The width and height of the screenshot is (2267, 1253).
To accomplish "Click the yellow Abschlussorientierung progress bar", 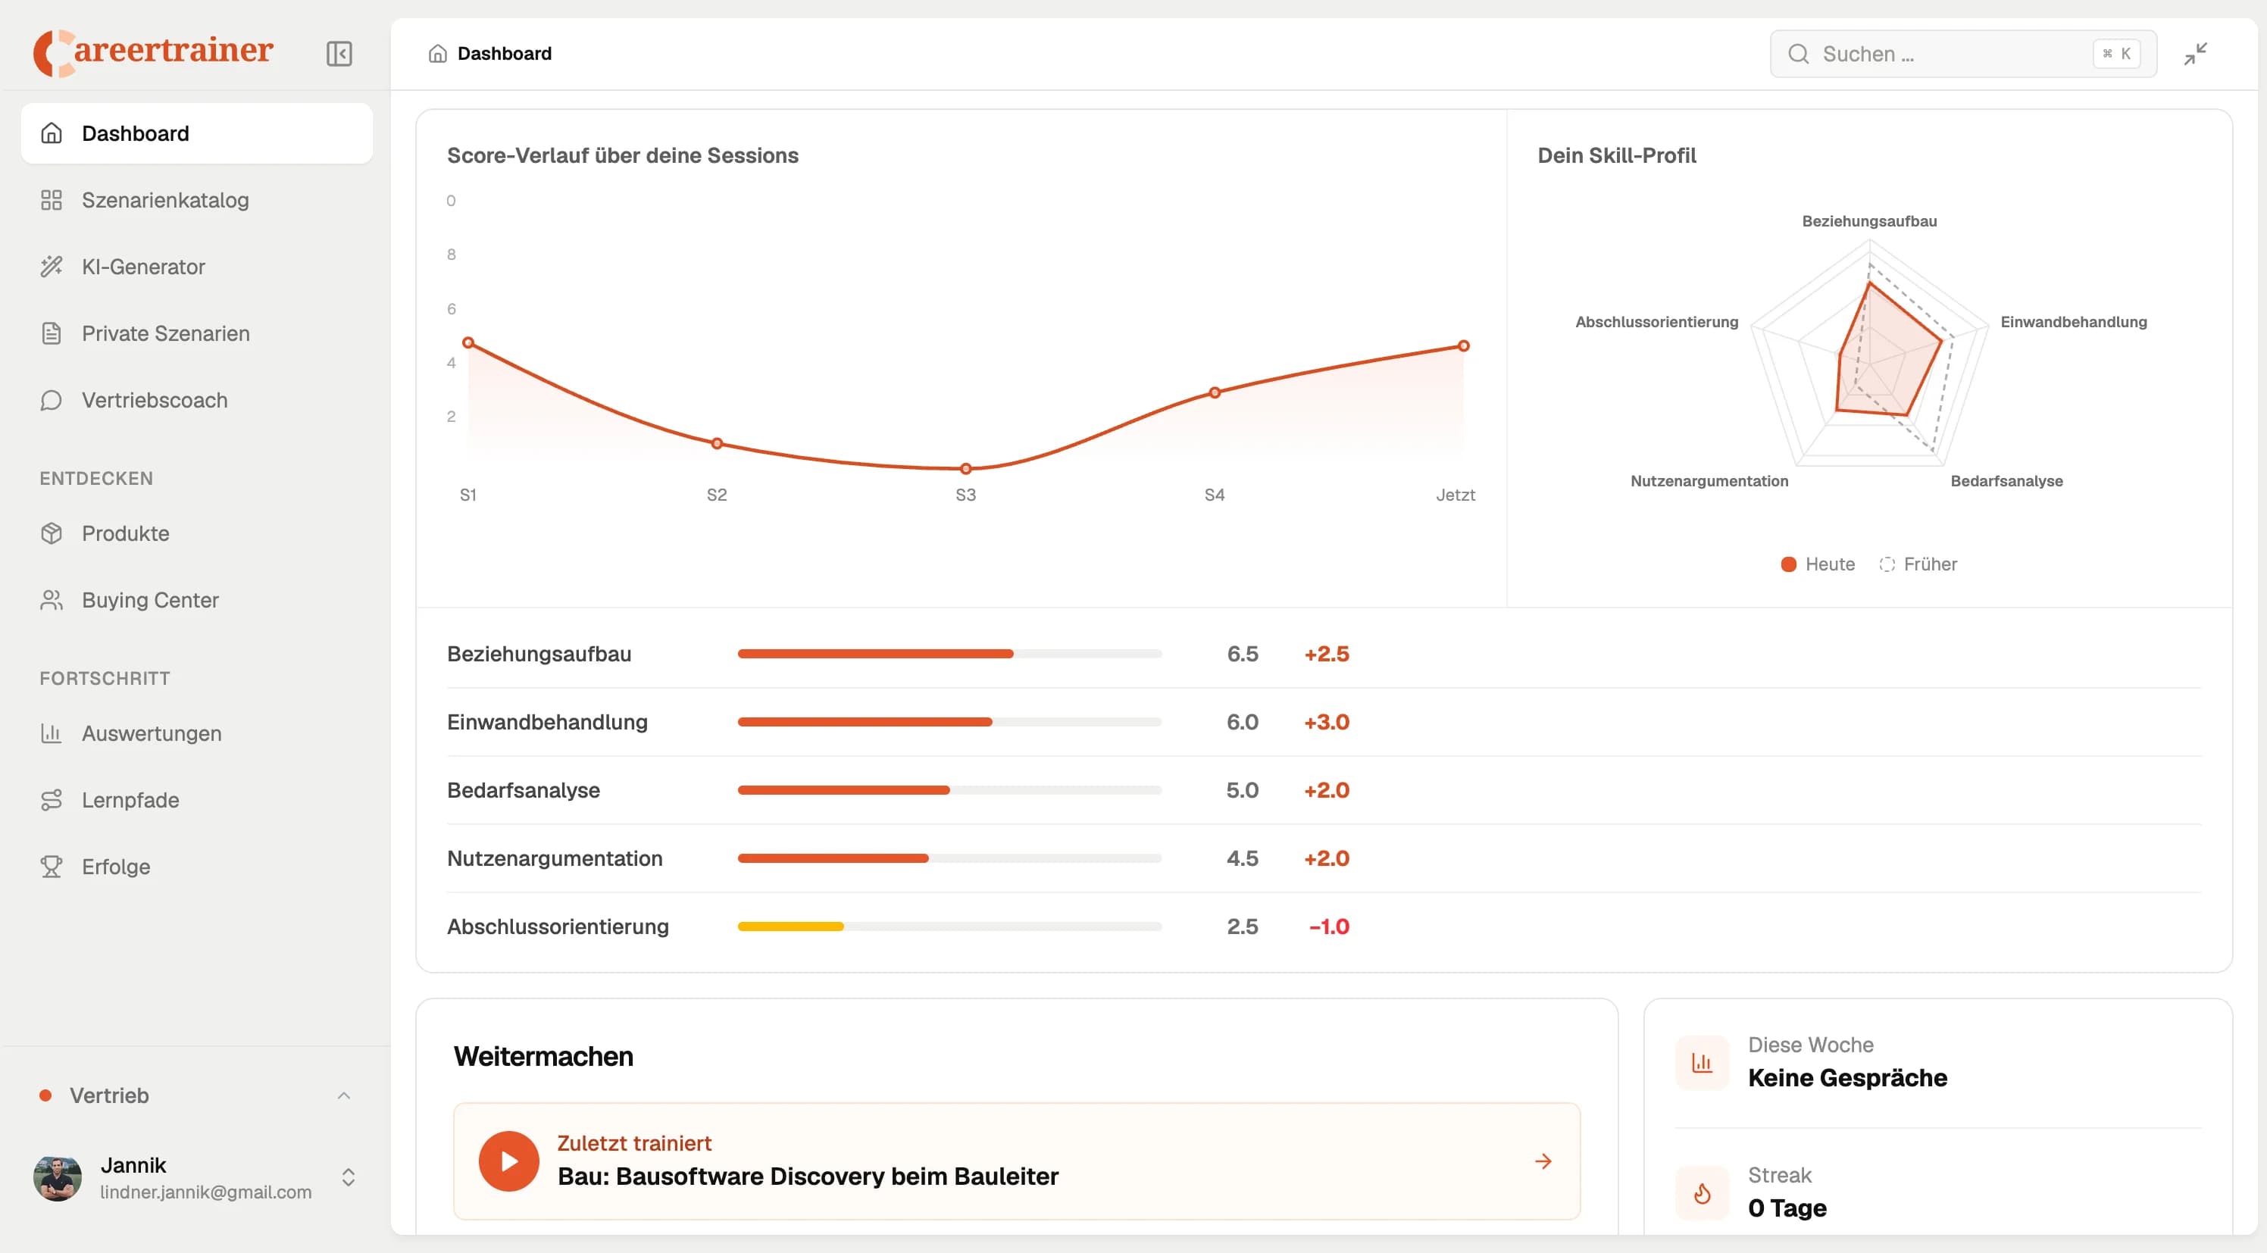I will click(949, 926).
